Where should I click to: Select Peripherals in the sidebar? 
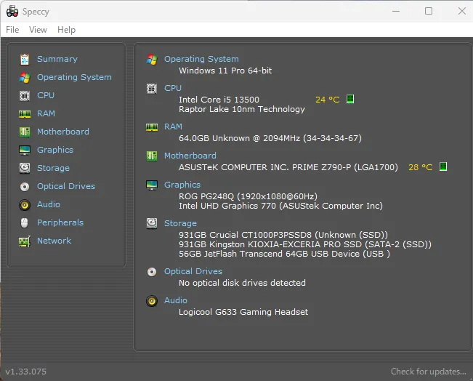pos(60,222)
